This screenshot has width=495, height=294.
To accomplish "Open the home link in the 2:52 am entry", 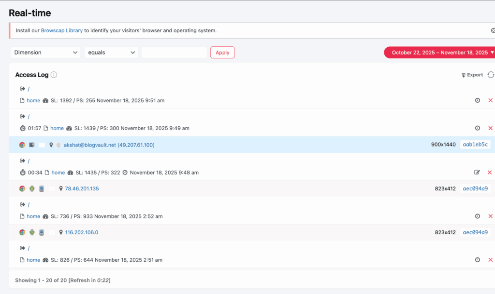I will [x=33, y=216].
